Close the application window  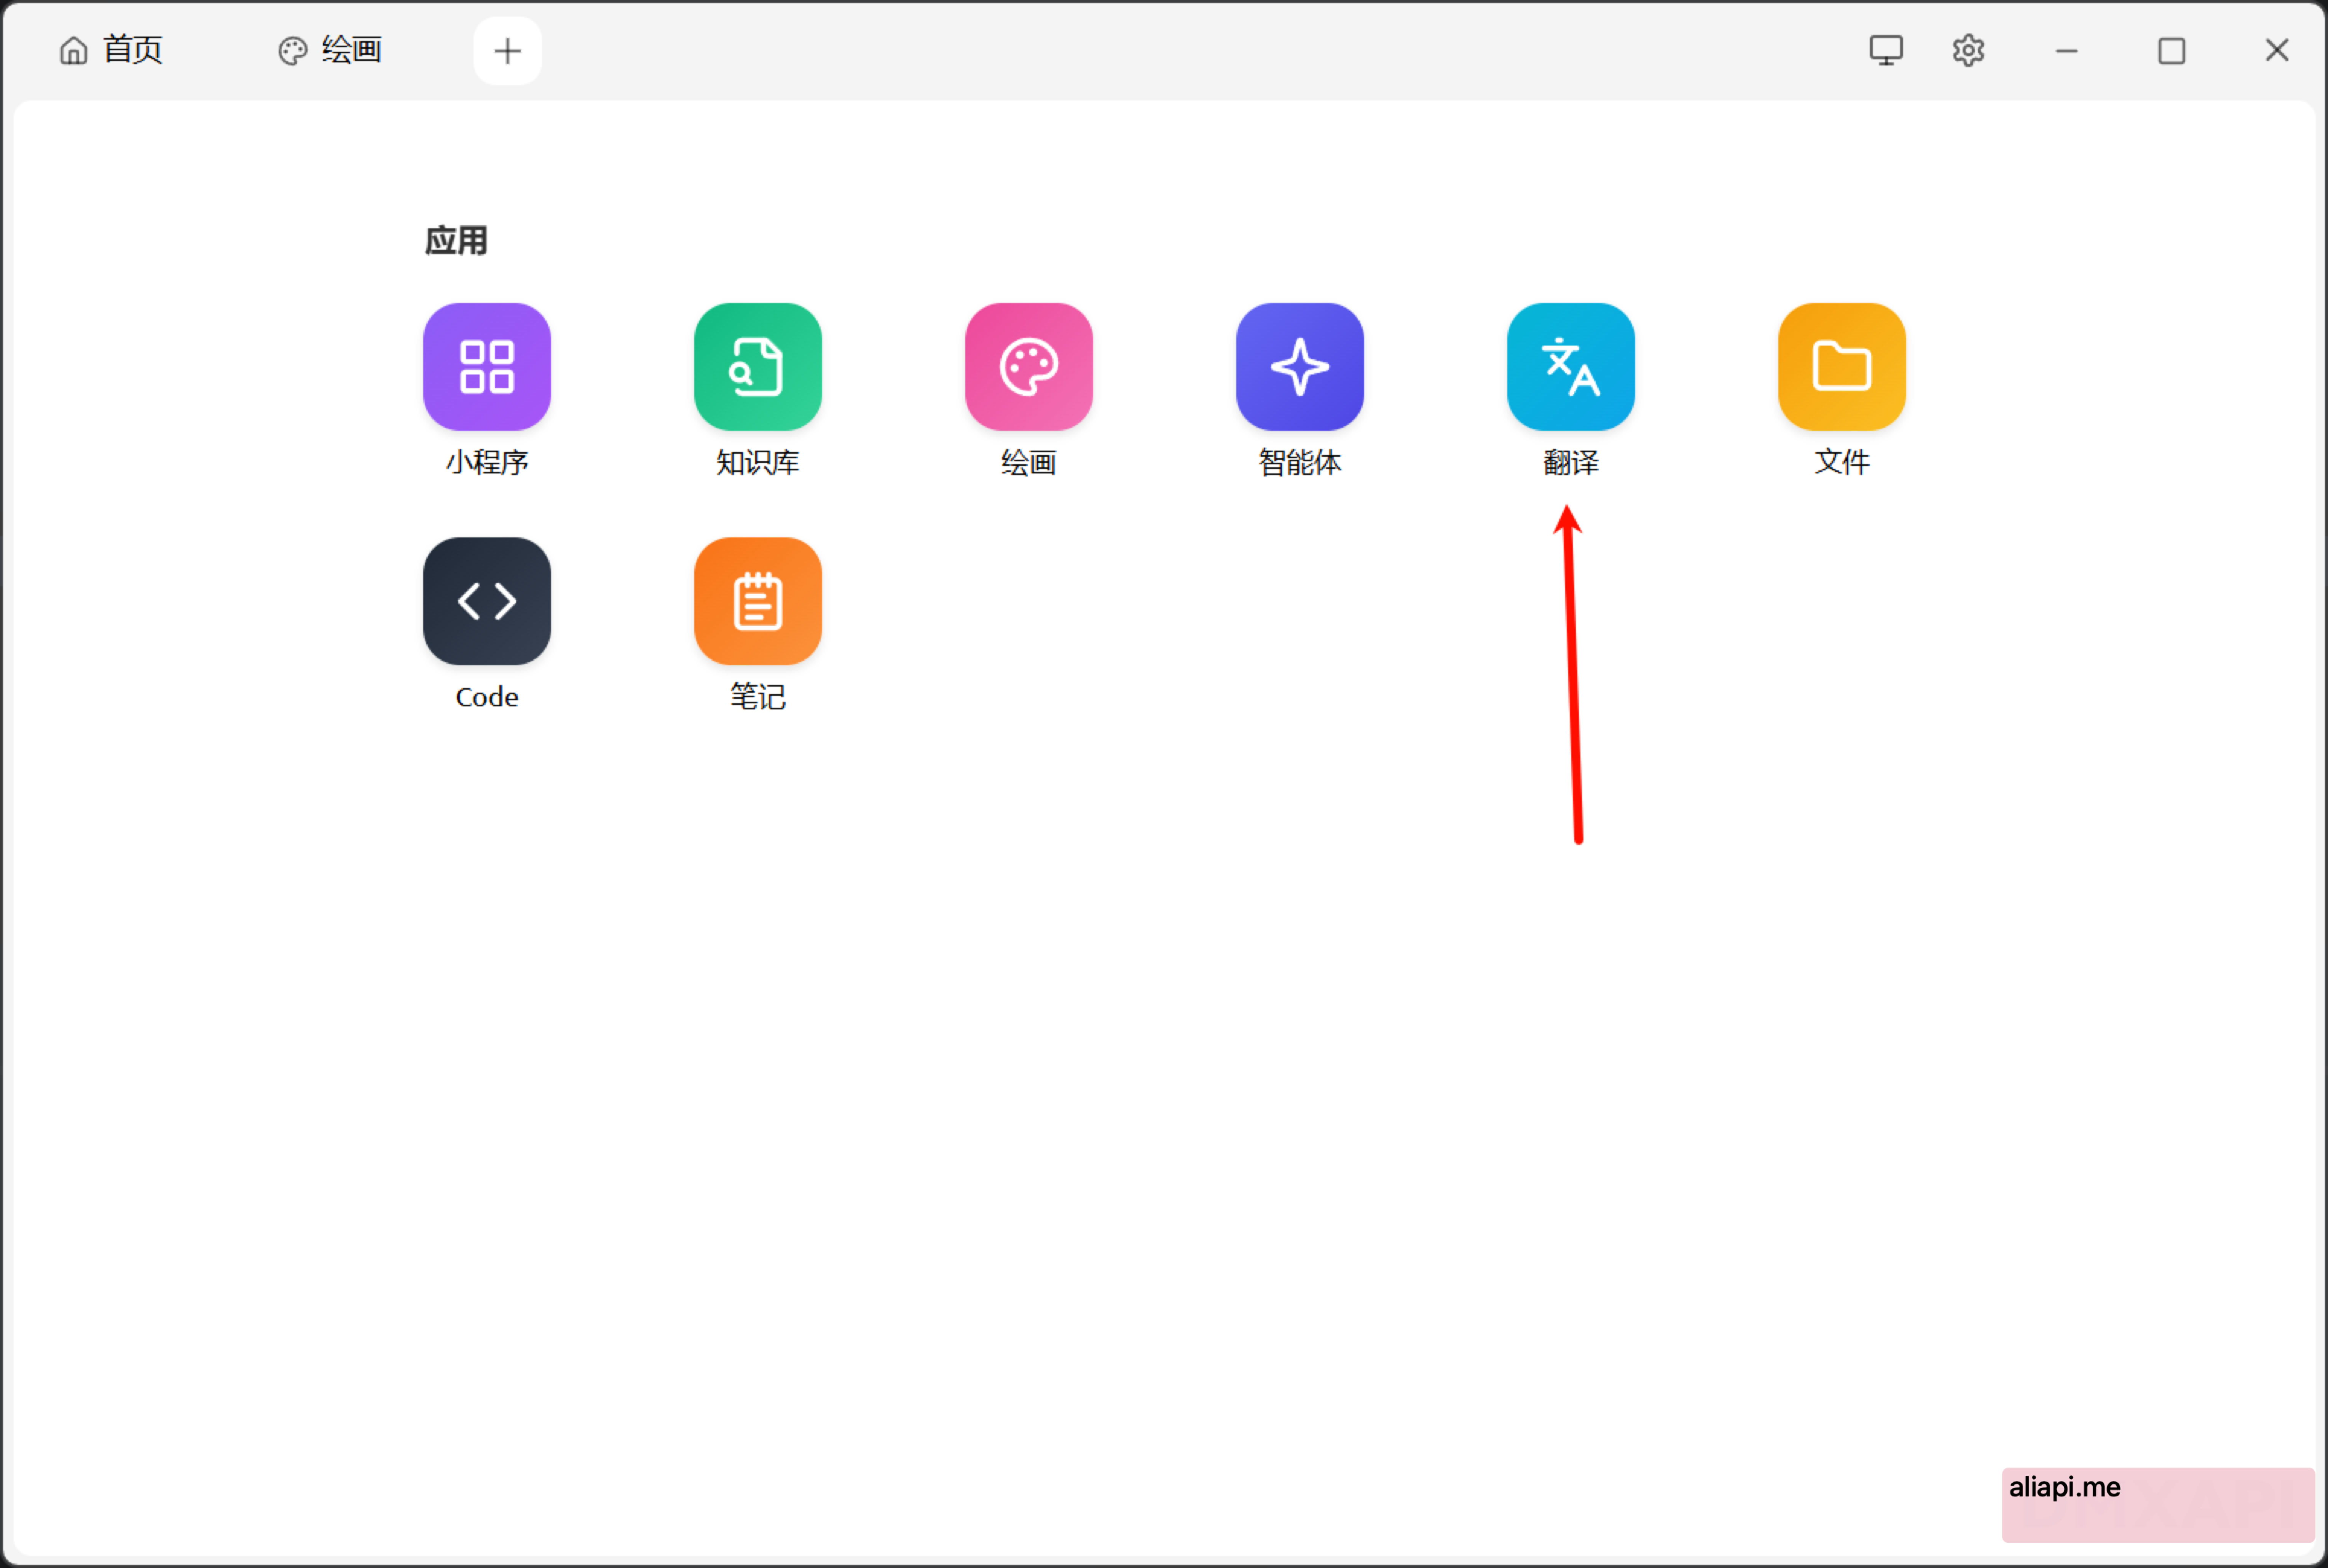click(2277, 50)
